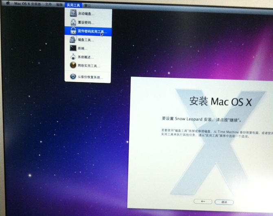Click the Network Utility (网络实用工具) icon
Image resolution: width=273 pixels, height=216 pixels.
(73, 65)
